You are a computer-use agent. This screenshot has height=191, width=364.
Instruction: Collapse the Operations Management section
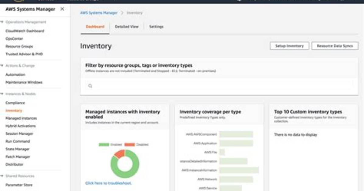(x=2, y=22)
